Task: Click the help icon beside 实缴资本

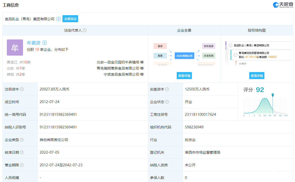Action: pos(167,89)
